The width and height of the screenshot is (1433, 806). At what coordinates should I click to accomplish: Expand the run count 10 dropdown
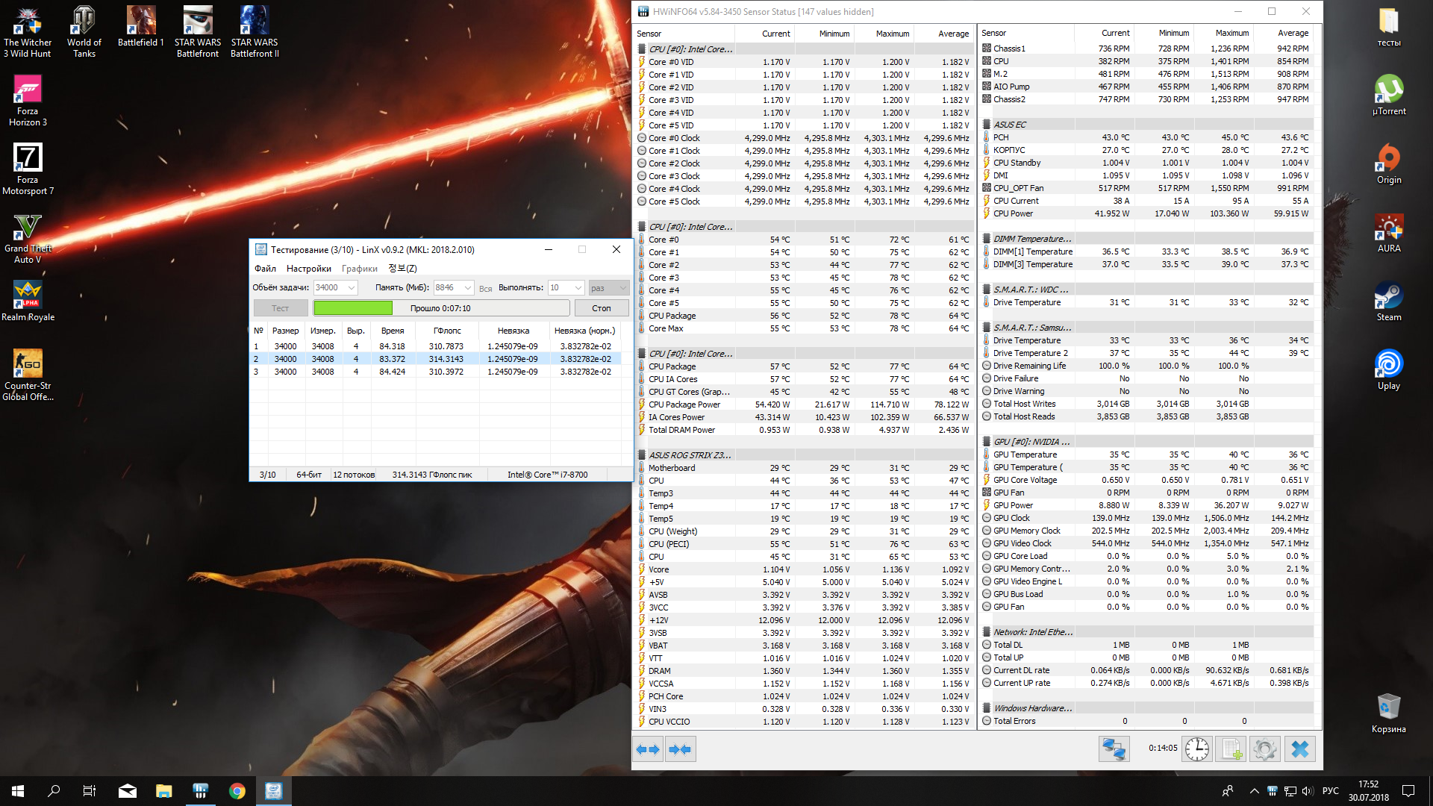(x=578, y=288)
